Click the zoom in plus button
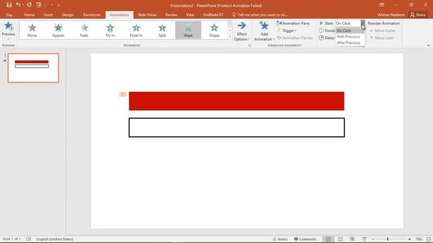Image resolution: width=433 pixels, height=243 pixels. 409,239
